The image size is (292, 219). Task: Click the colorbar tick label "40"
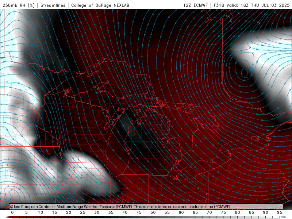tap(125, 212)
